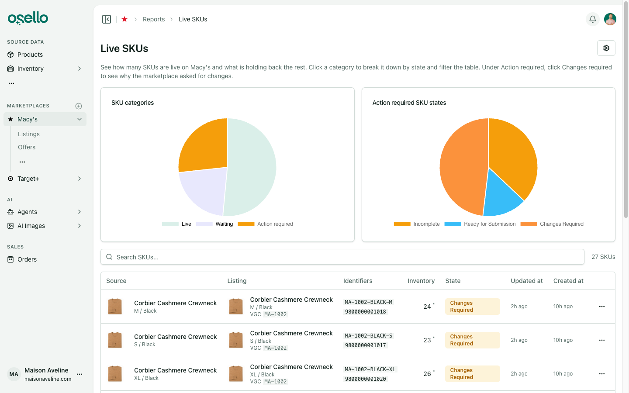Viewport: 629px width, 393px height.
Task: Toggle the Incomplete legend swatch
Action: click(x=402, y=224)
